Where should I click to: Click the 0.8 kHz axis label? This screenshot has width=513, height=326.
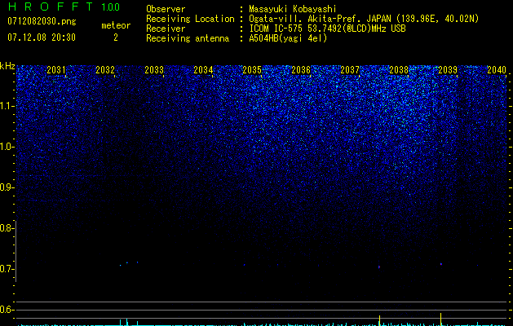pyautogui.click(x=6, y=228)
